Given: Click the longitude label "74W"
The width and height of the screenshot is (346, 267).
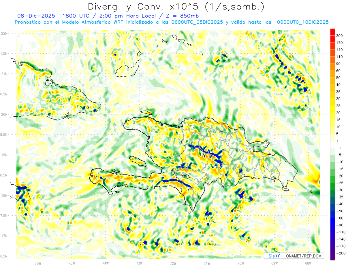Looking at the screenshot, I should click(106, 263).
